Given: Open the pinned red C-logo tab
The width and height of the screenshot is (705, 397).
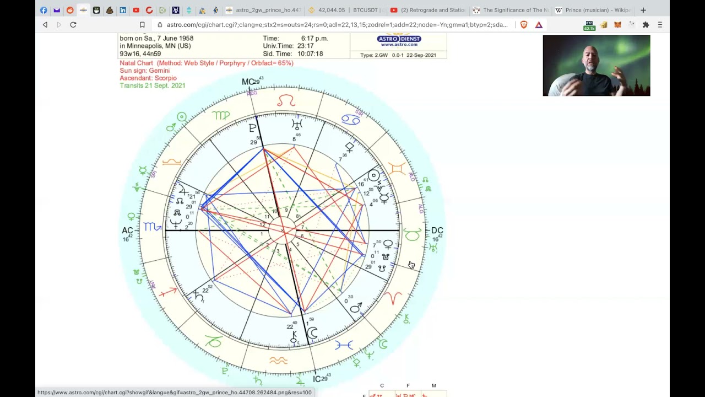Looking at the screenshot, I should coord(149,10).
